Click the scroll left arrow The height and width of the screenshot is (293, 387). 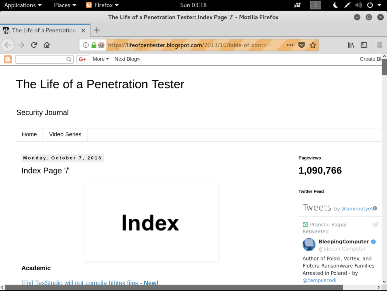(x=2, y=287)
